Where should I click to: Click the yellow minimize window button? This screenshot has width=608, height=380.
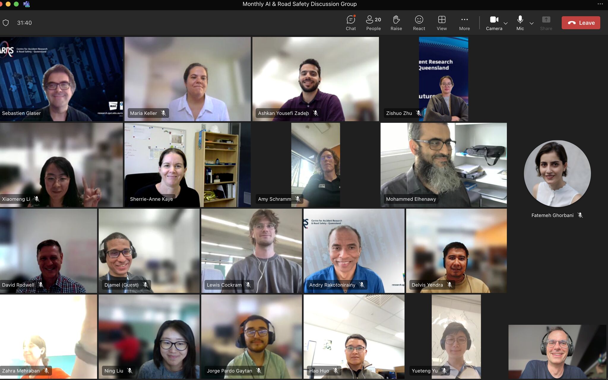tap(8, 4)
